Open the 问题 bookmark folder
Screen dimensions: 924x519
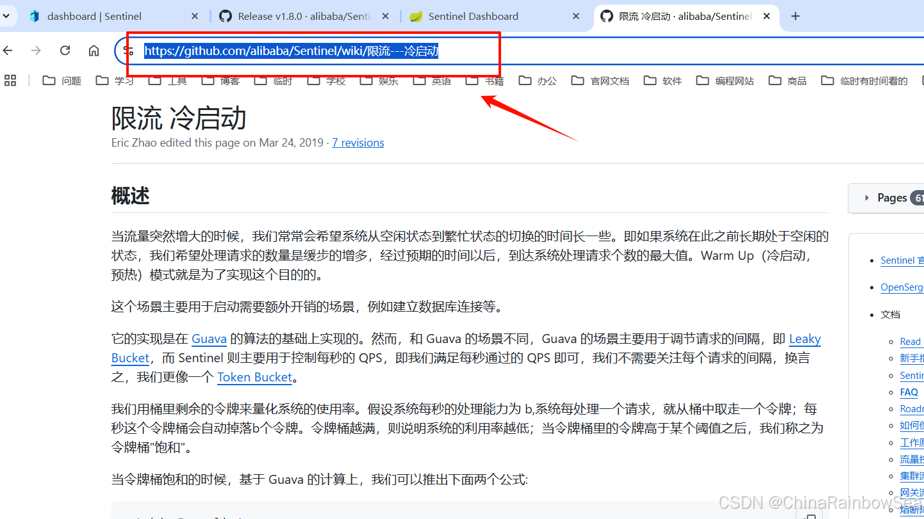click(x=62, y=81)
